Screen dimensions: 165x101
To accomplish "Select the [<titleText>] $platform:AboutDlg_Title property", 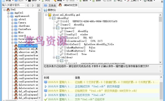I will (x=89, y=44).
